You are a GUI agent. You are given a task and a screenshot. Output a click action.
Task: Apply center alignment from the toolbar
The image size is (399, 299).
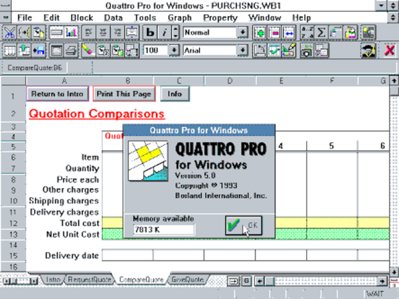click(x=103, y=32)
